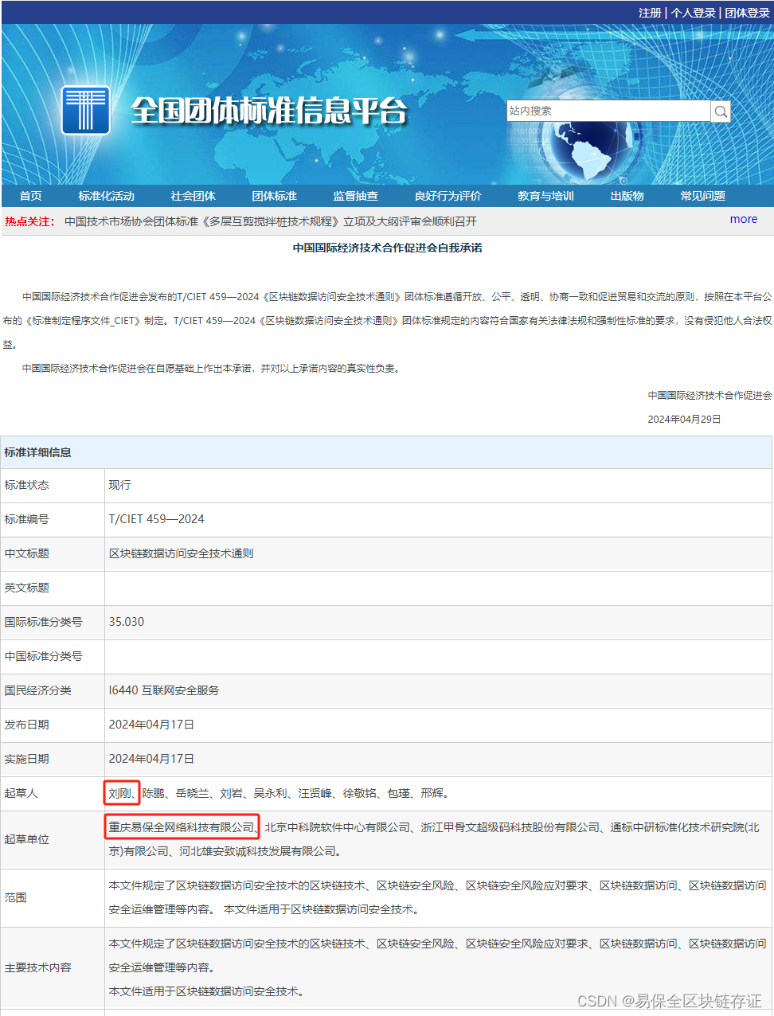Select the 35.030 classification value
Image resolution: width=774 pixels, height=1016 pixels.
(x=126, y=622)
